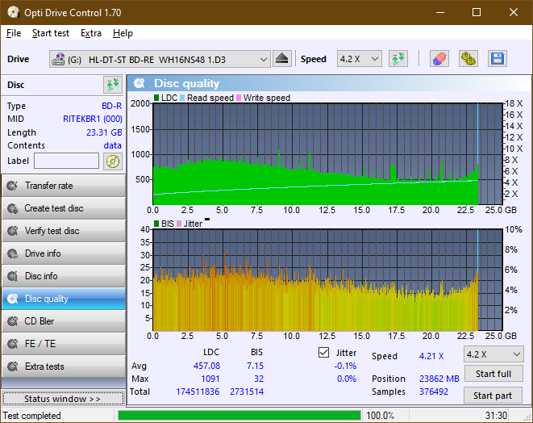533x423 pixels.
Task: Click the LDC graph area
Action: coord(327,154)
